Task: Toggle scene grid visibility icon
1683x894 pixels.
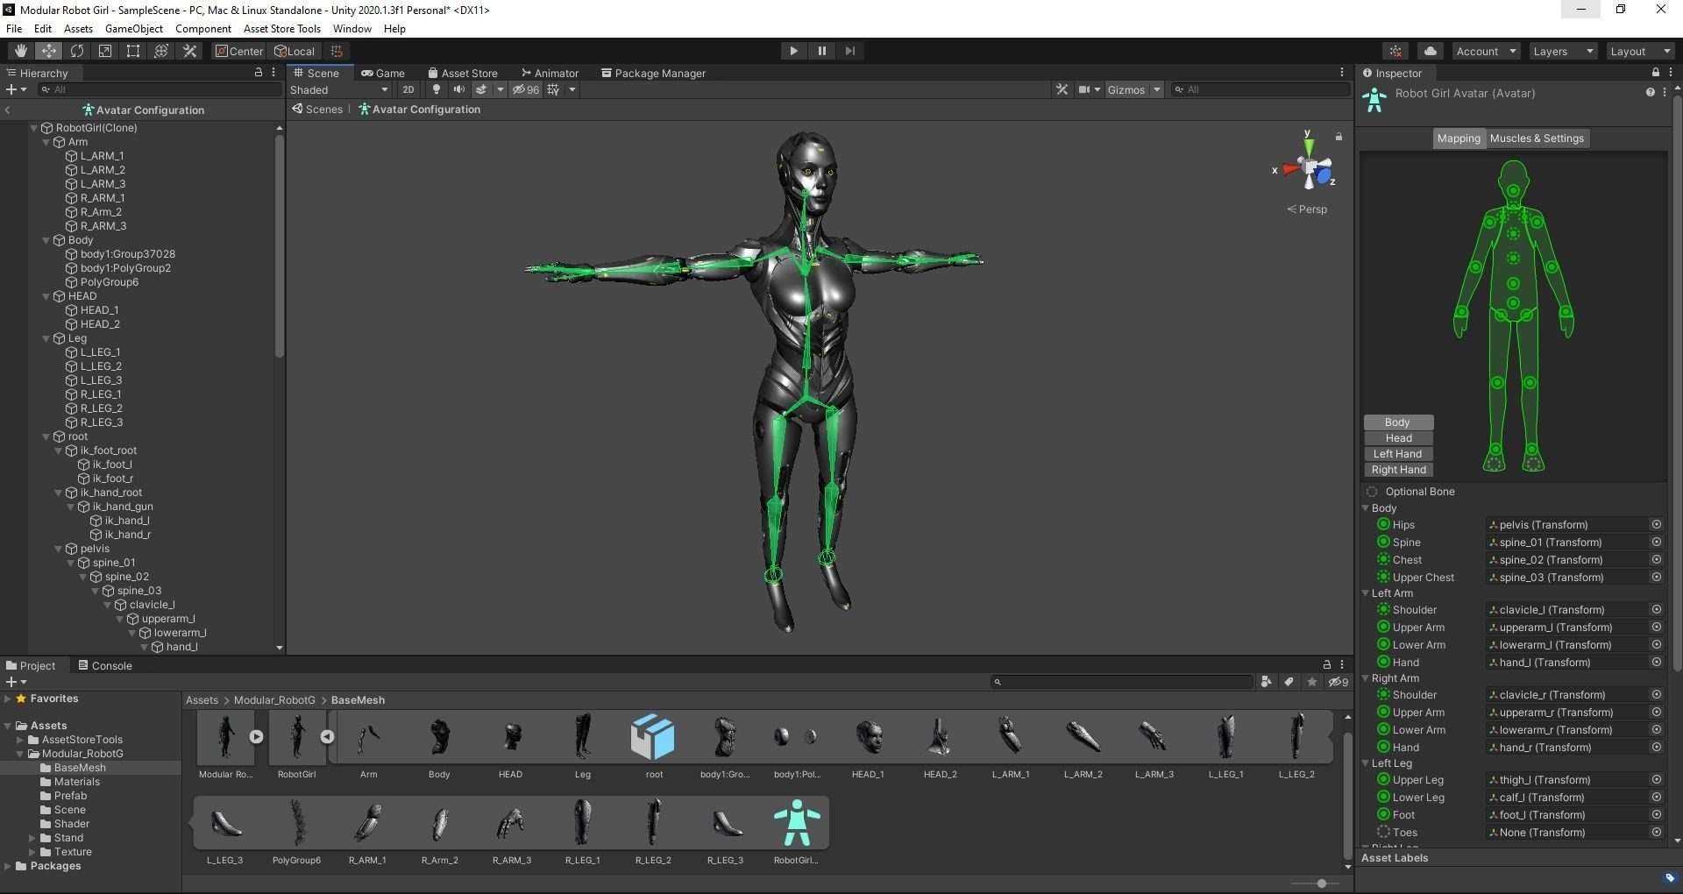Action: pos(553,89)
